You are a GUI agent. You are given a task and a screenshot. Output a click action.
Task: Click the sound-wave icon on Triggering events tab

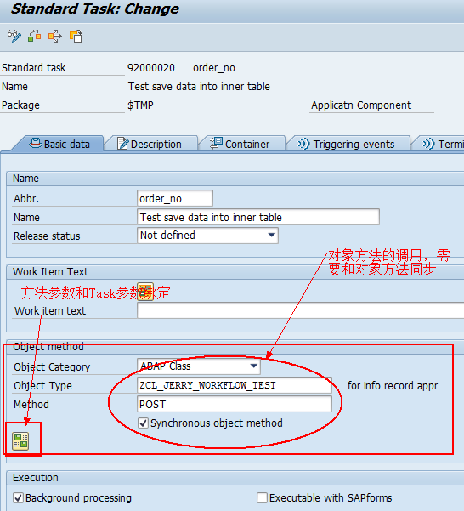[x=303, y=144]
